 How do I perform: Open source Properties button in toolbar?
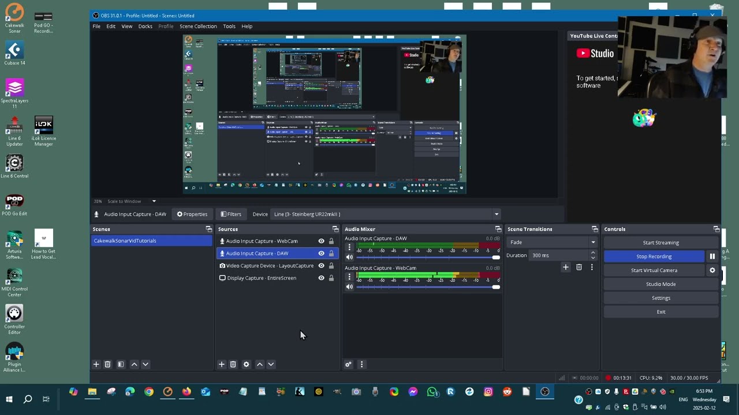[192, 214]
